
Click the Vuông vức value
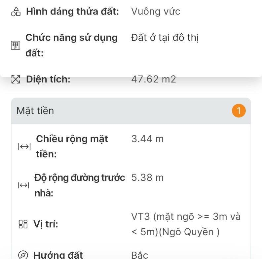pos(156,12)
